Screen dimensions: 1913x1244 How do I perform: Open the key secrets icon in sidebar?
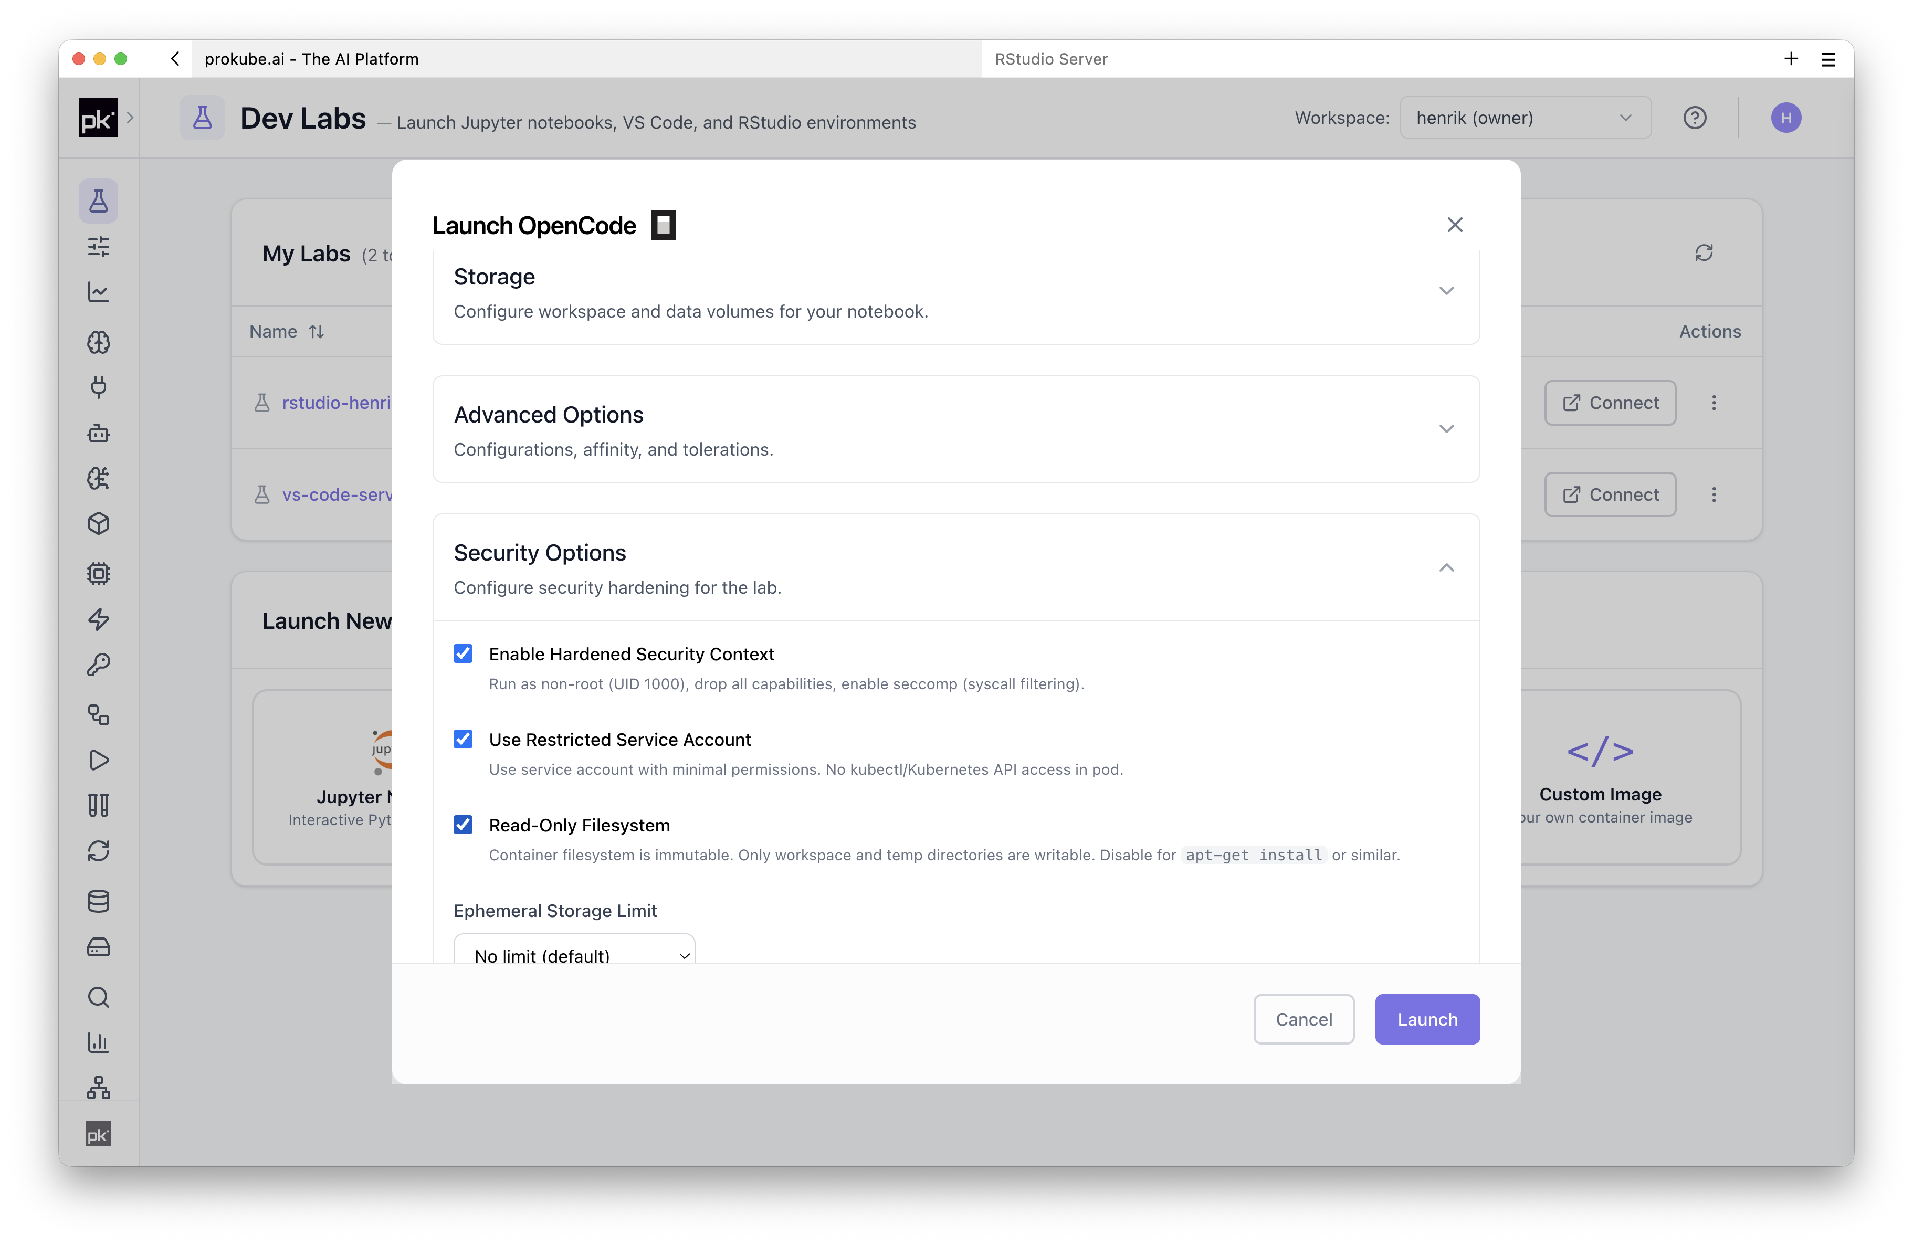coord(98,665)
